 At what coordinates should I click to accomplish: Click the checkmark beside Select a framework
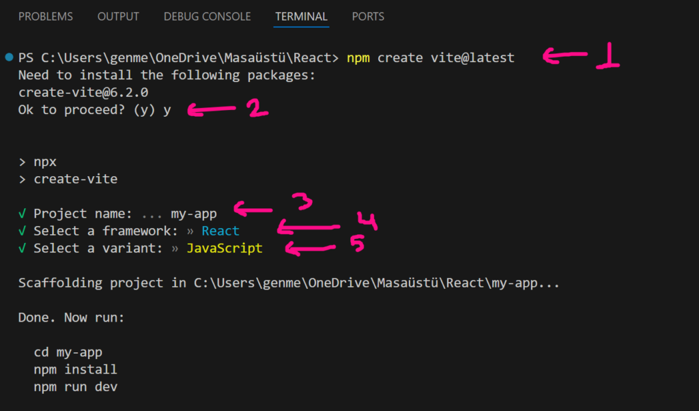(x=23, y=231)
